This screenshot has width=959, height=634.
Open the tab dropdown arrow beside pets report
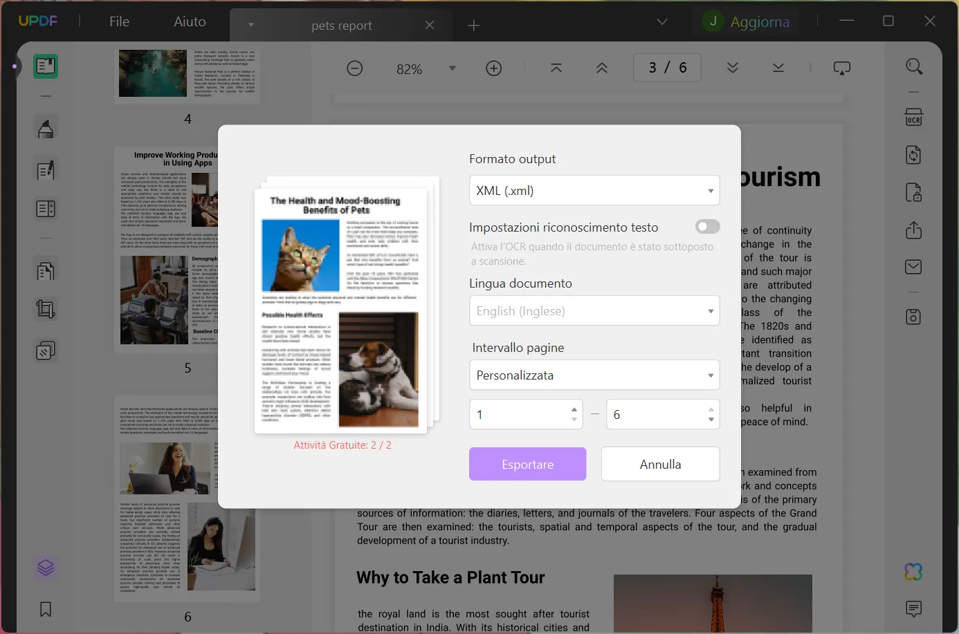251,25
